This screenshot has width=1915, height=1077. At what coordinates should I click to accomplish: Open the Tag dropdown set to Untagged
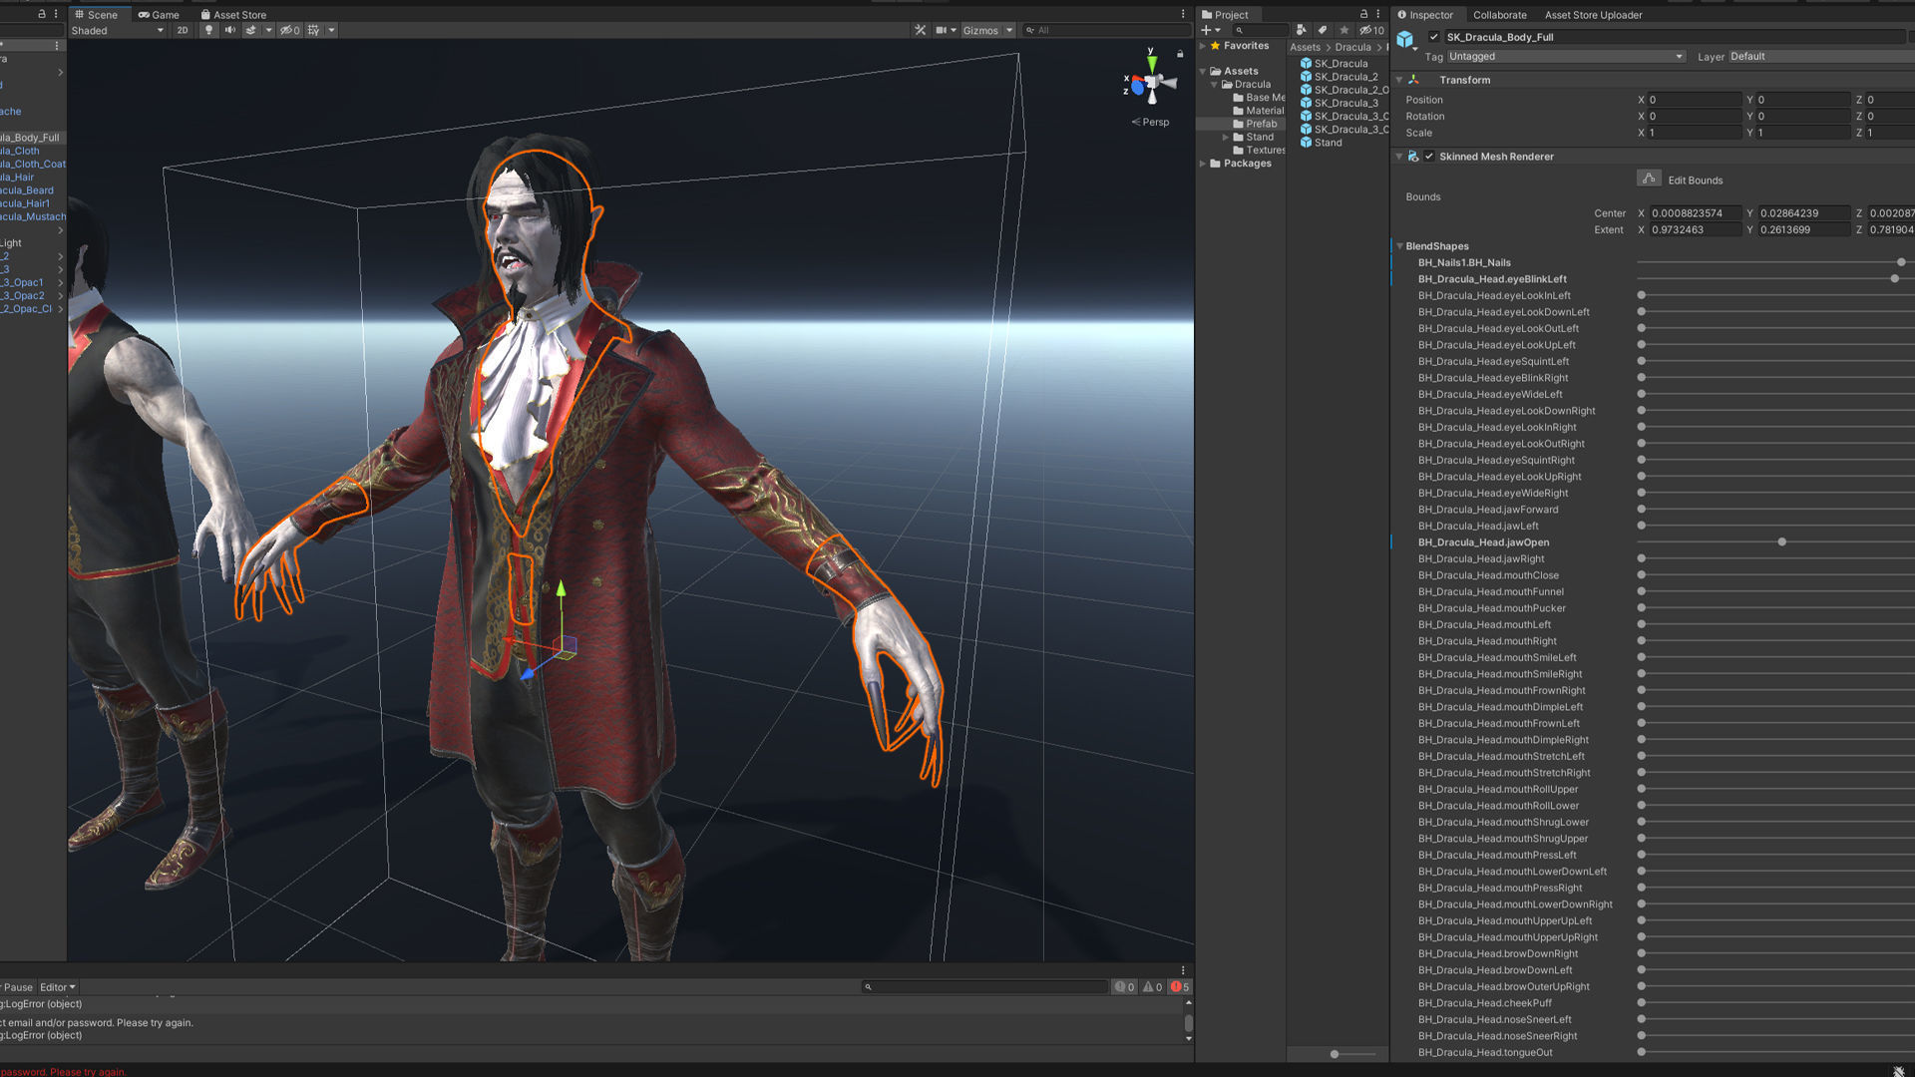tap(1564, 56)
